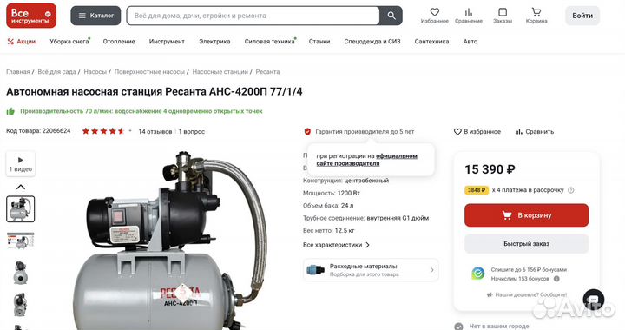Click Нашли дешевле? Сообщите! link
Screen dimensions: 625x330
click(527, 294)
